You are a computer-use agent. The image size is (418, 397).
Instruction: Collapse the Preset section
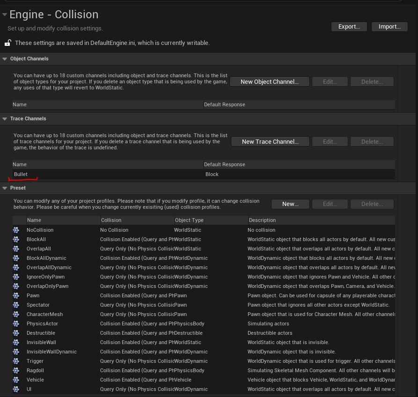click(x=5, y=188)
